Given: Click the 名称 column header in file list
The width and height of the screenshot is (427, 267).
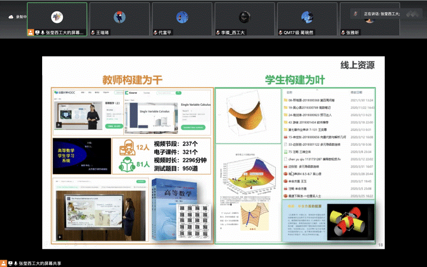Looking at the screenshot, I should pos(290,92).
